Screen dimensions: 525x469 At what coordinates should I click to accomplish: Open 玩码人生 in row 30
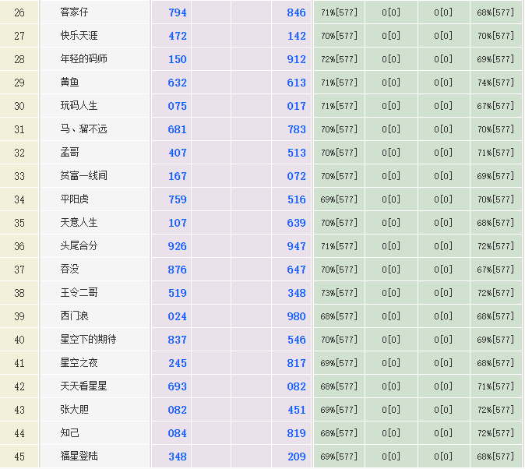[79, 106]
